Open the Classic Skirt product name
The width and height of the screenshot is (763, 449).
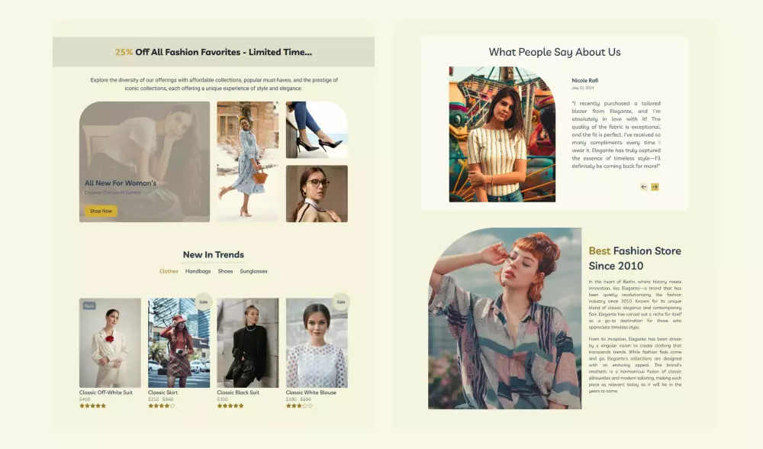point(163,392)
